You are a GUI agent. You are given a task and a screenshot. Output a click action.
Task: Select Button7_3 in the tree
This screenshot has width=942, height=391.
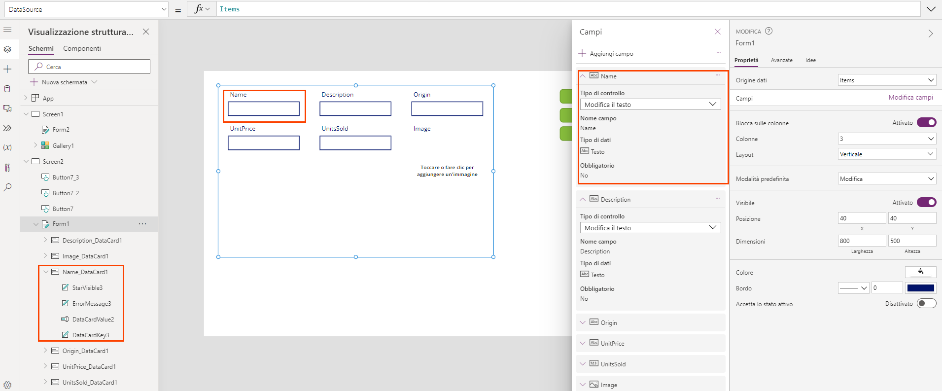[x=66, y=177]
